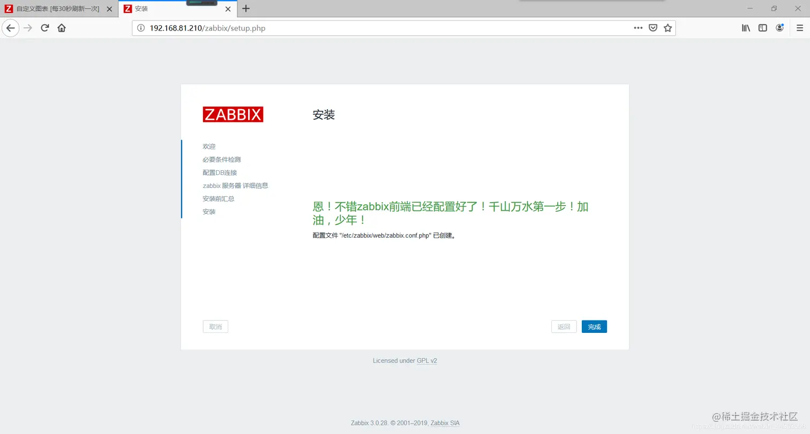This screenshot has height=434, width=810.
Task: Restore down the browser window
Action: (774, 9)
